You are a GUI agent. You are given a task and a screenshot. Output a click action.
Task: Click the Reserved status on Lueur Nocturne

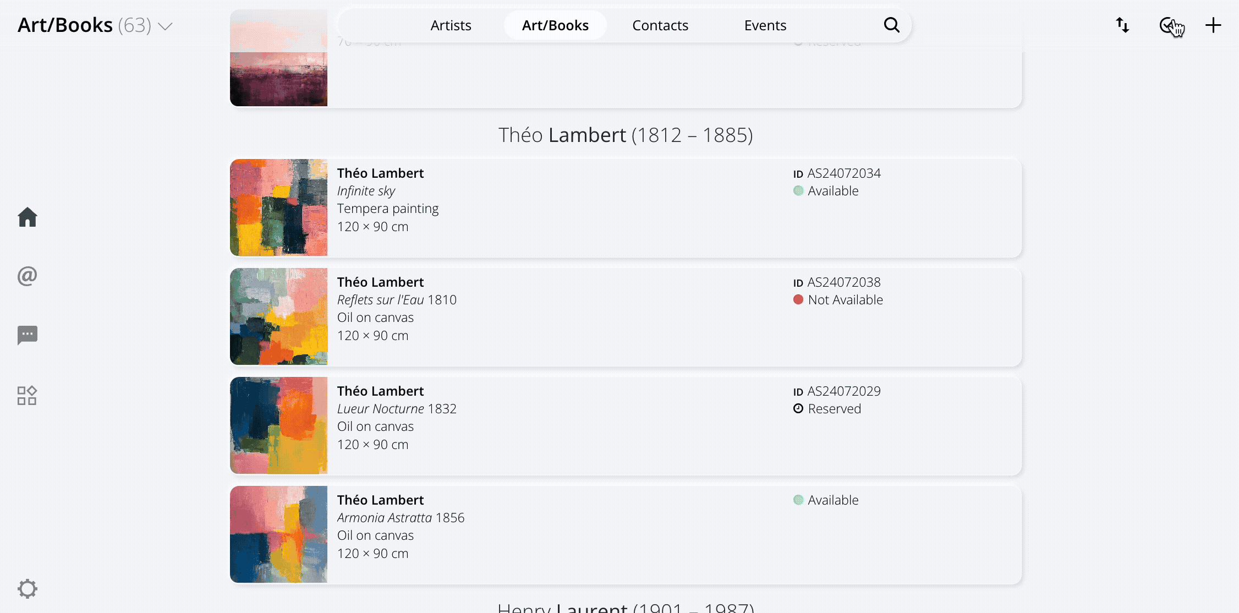pos(834,409)
